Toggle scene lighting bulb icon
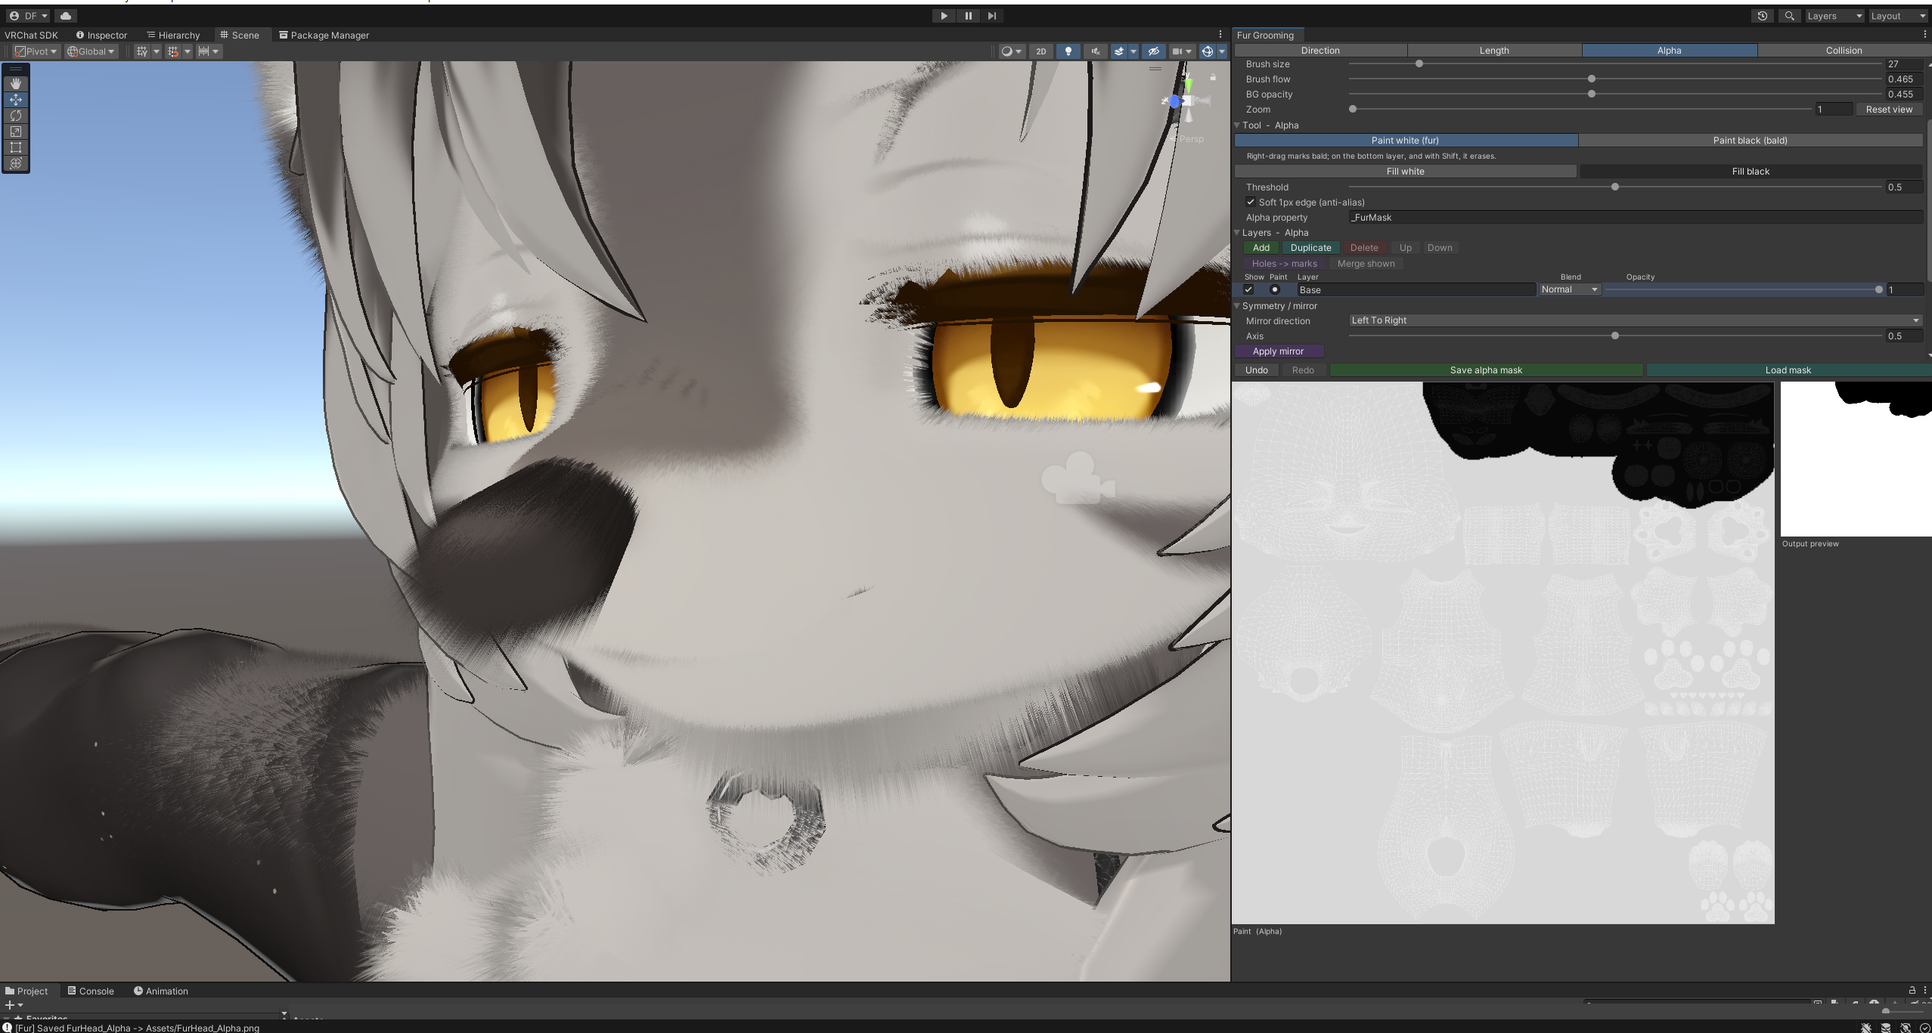This screenshot has width=1932, height=1033. [x=1068, y=51]
